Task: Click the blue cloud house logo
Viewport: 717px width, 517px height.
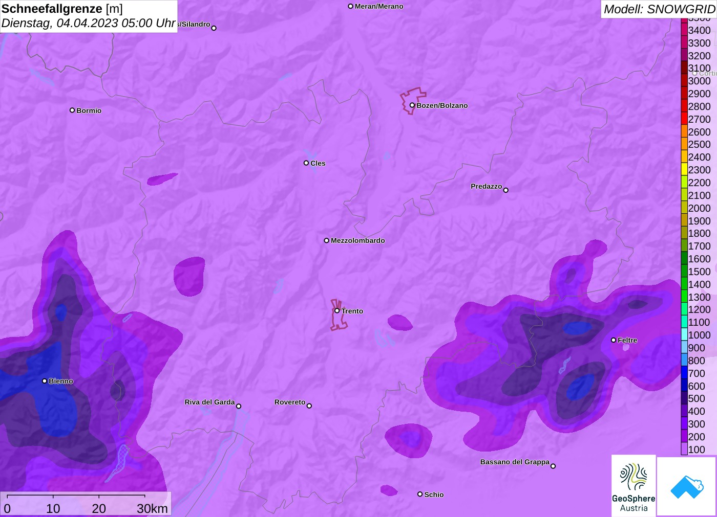Action: coord(687,486)
